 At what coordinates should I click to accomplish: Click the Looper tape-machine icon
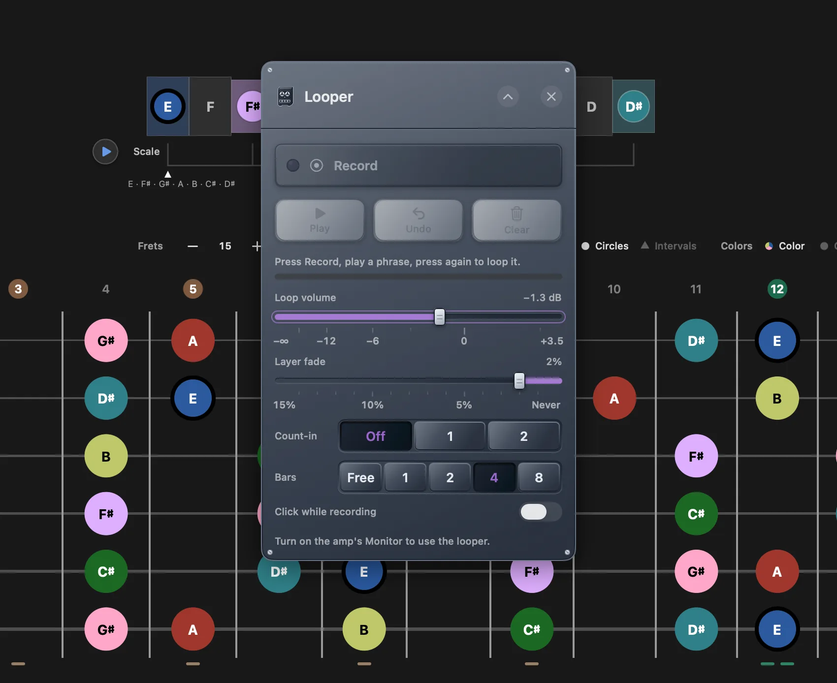285,96
